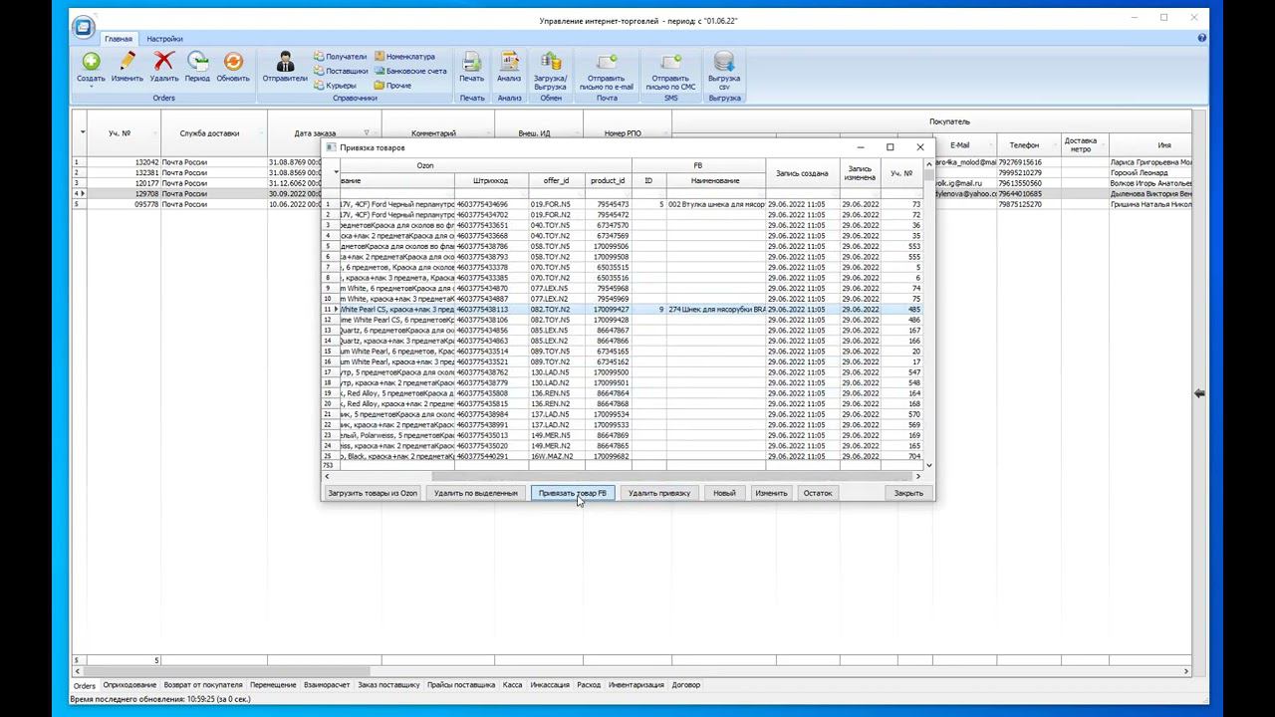Open column chooser of main orders grid
This screenshot has height=717, width=1275.
click(82, 132)
